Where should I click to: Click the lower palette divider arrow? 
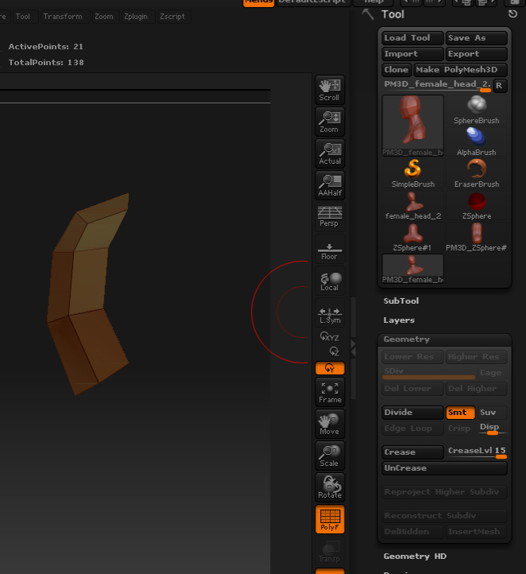353,352
